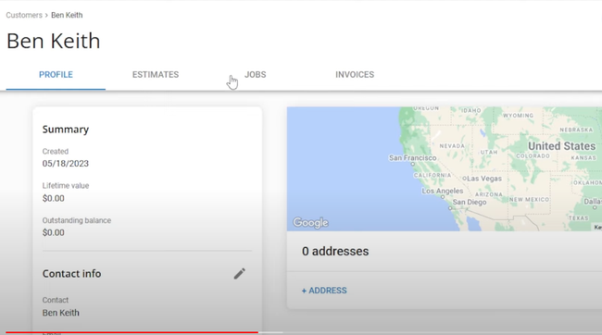Click the Ben Keith breadcrumb item
This screenshot has width=602, height=335.
(67, 15)
